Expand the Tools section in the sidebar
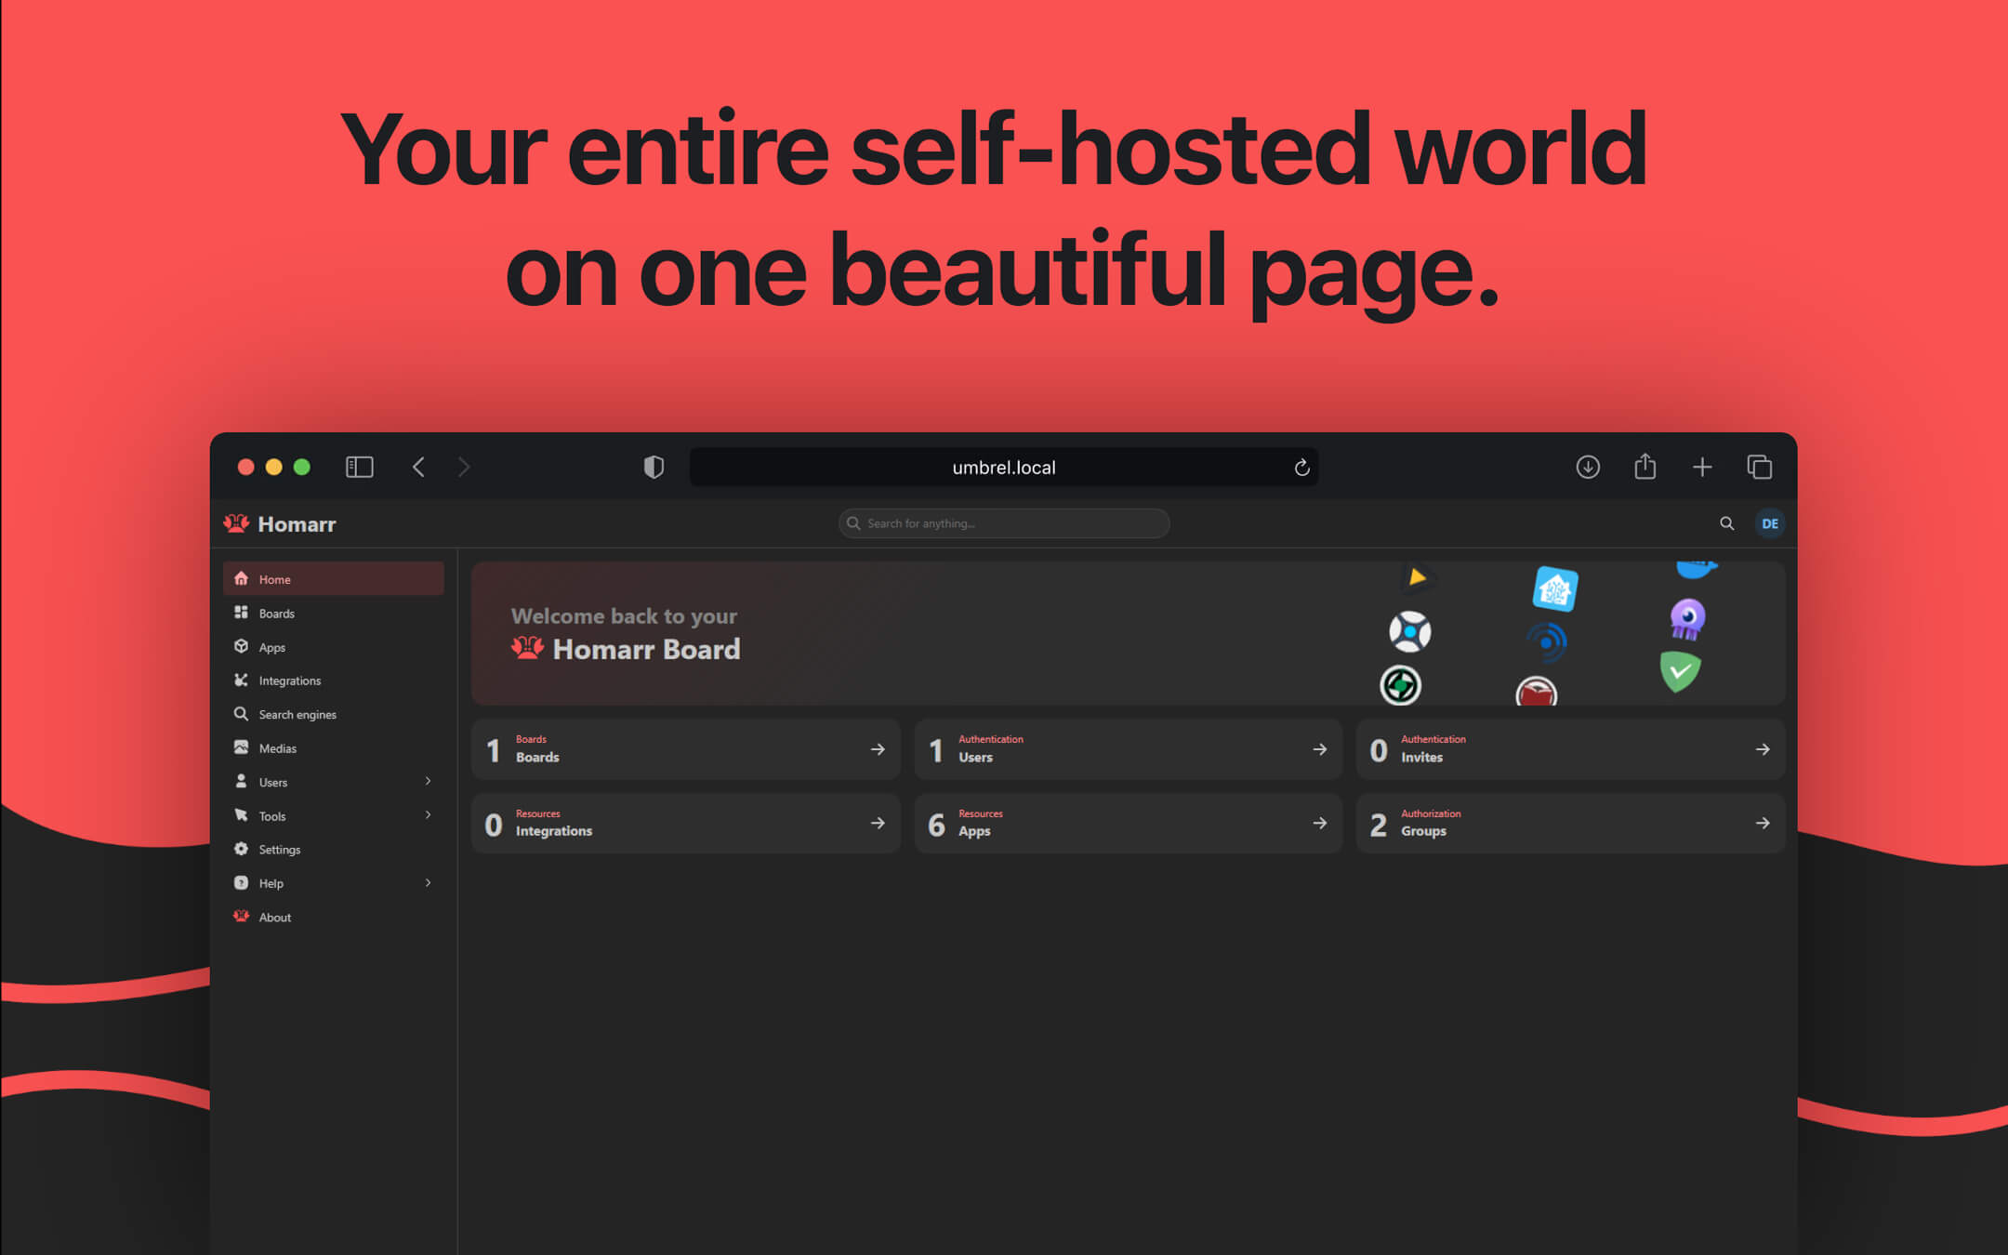The width and height of the screenshot is (2008, 1255). pos(428,815)
